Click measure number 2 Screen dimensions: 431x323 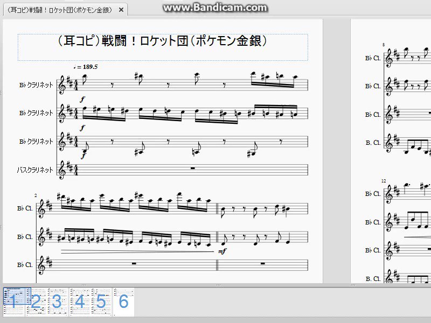36,195
